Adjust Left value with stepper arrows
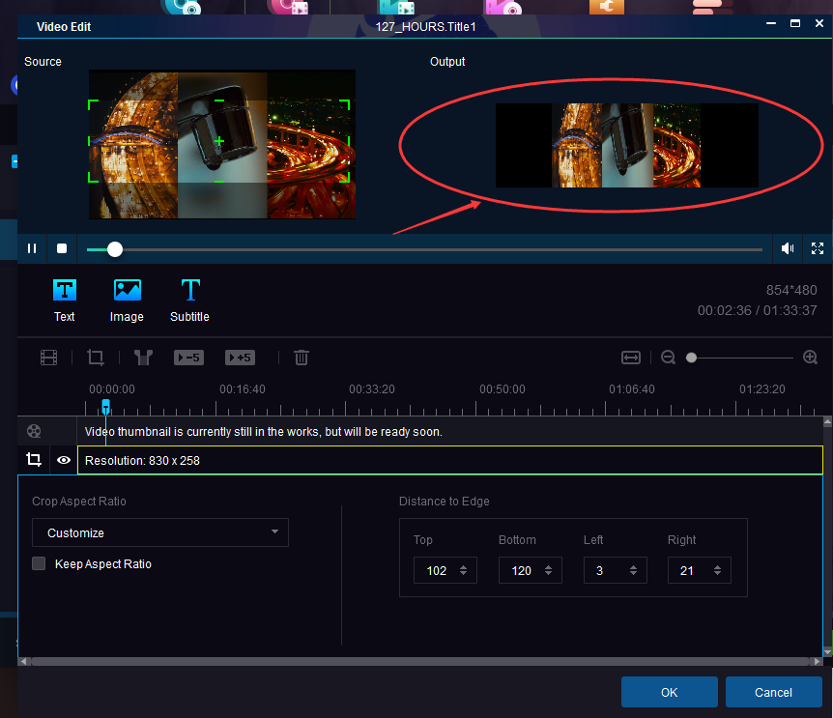833x718 pixels. coord(633,570)
